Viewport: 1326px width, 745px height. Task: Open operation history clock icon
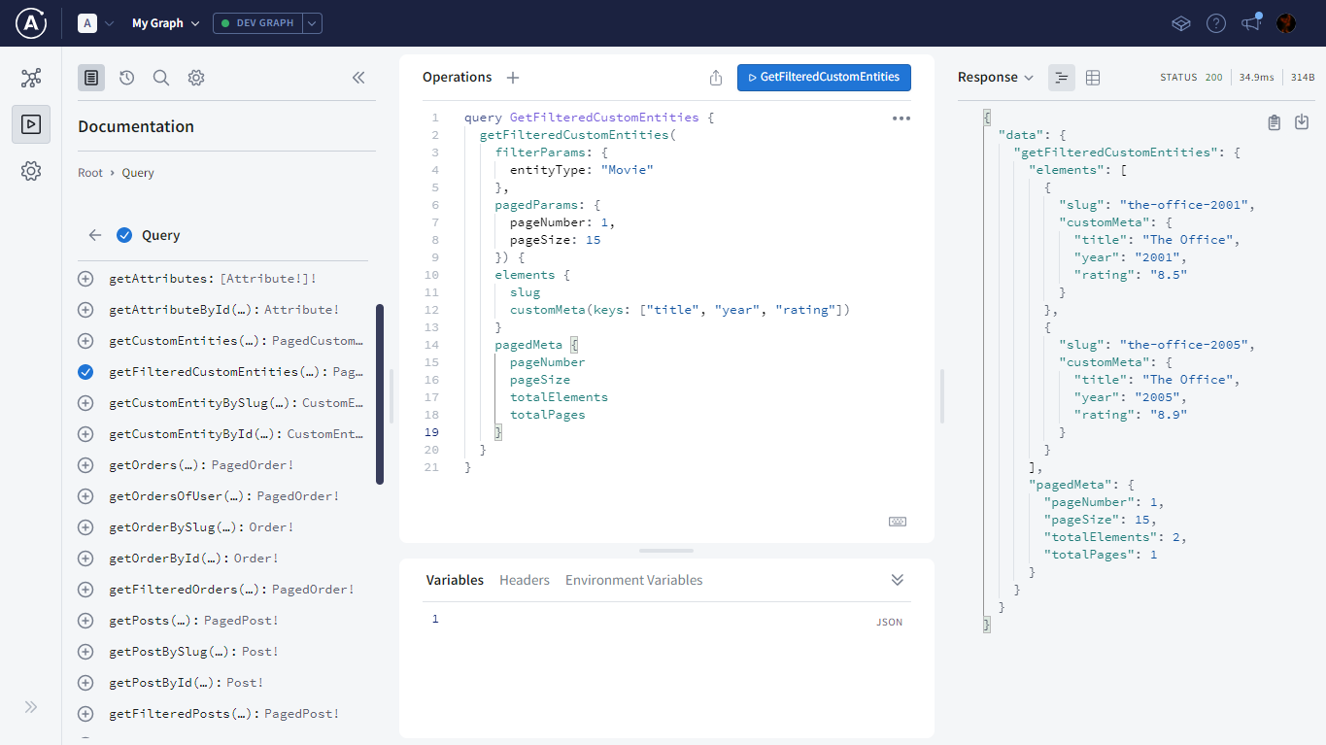[x=126, y=78]
